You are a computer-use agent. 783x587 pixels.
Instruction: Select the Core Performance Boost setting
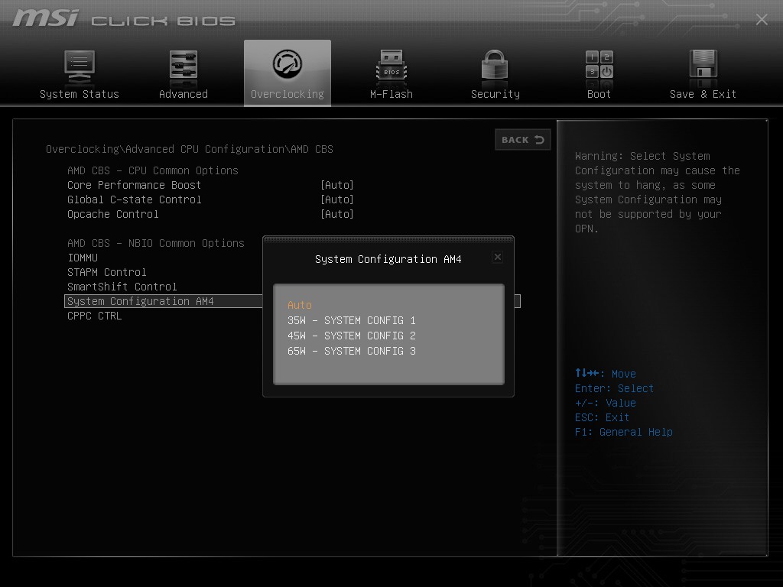coord(135,185)
